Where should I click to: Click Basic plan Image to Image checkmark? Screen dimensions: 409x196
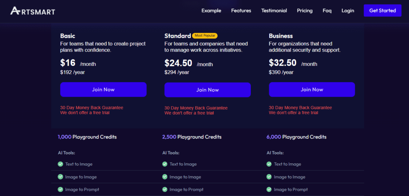click(60, 177)
